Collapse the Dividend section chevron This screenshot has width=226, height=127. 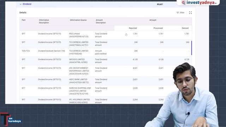tap(20, 4)
